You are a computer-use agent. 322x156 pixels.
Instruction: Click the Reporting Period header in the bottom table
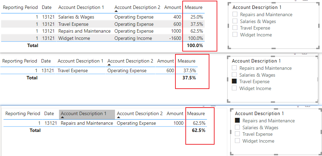tap(23, 113)
